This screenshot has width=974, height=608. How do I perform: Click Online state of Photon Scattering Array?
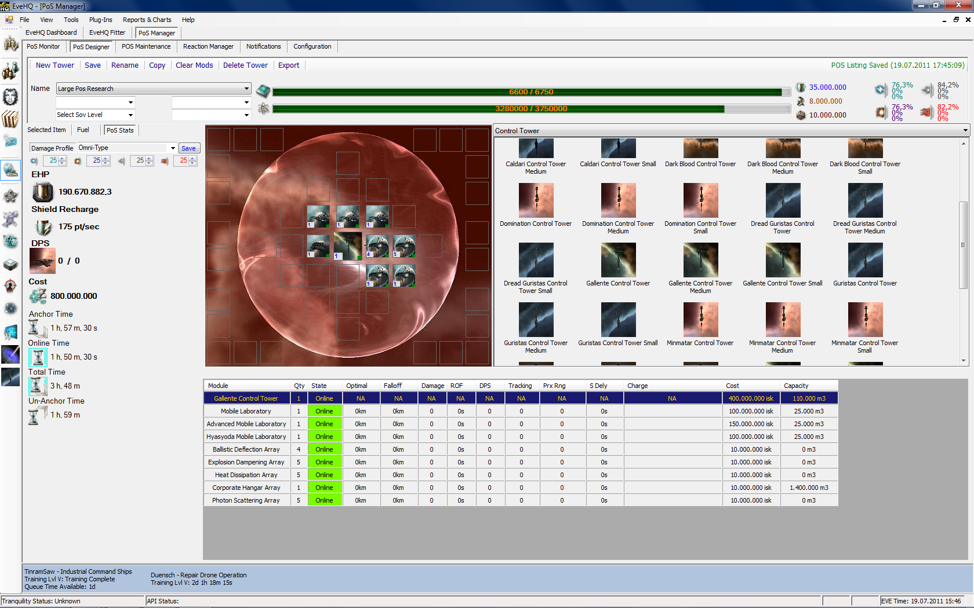point(324,500)
